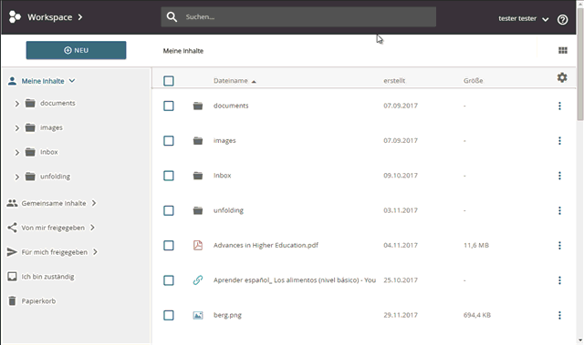This screenshot has height=345, width=584.
Task: Click the search magnifier icon
Action: tap(172, 16)
